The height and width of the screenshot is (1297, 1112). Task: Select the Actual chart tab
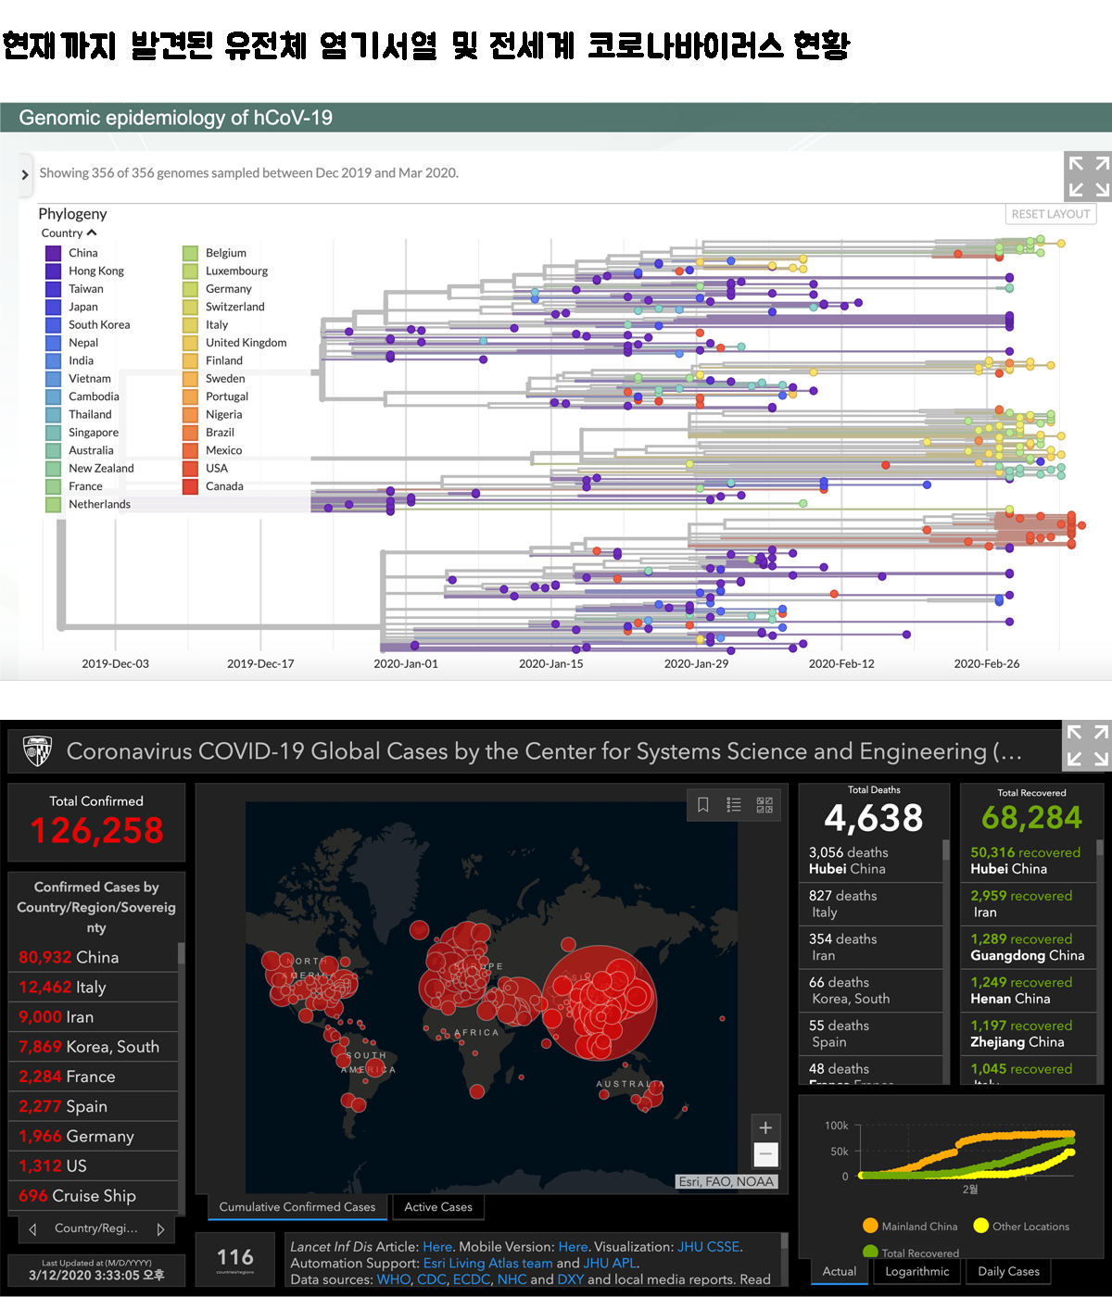tap(840, 1271)
